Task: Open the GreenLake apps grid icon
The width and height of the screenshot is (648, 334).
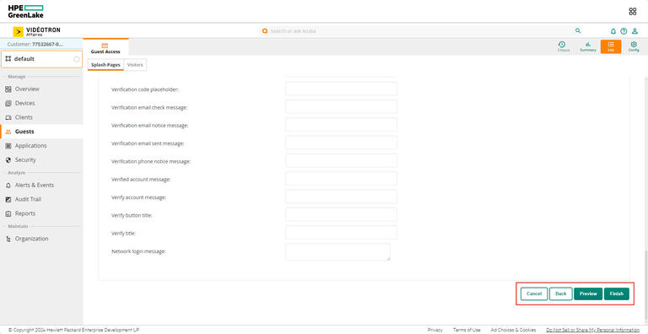Action: point(632,12)
